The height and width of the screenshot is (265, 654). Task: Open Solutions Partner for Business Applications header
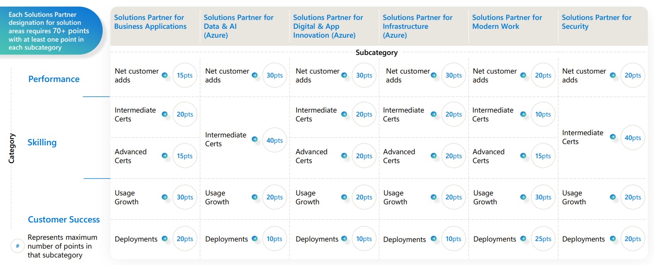150,22
